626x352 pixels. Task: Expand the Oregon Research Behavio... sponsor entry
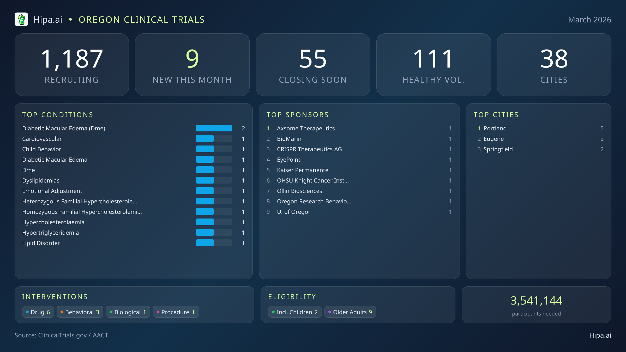pos(314,201)
